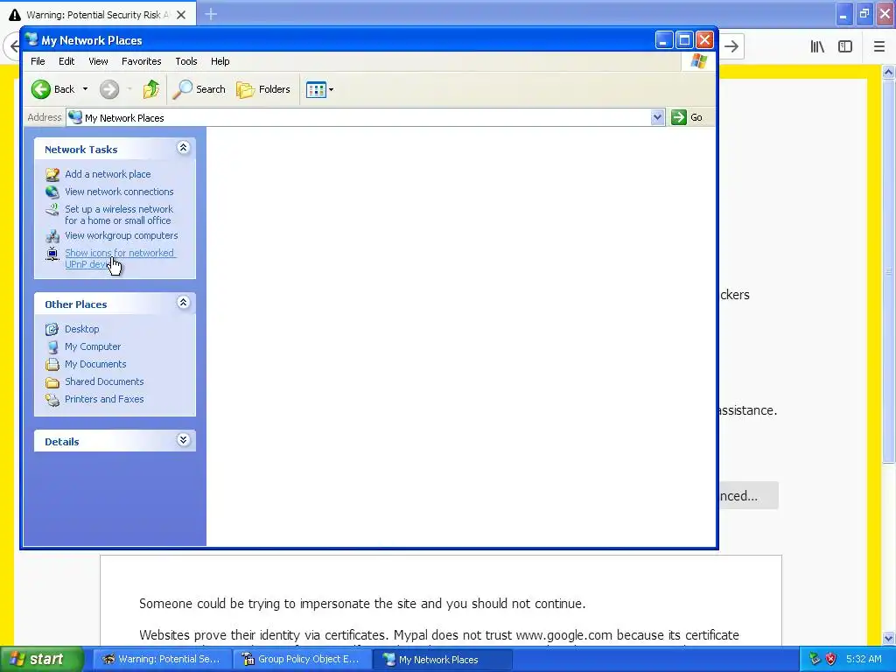Viewport: 896px width, 672px height.
Task: Click the wireless network setup icon
Action: pyautogui.click(x=52, y=210)
